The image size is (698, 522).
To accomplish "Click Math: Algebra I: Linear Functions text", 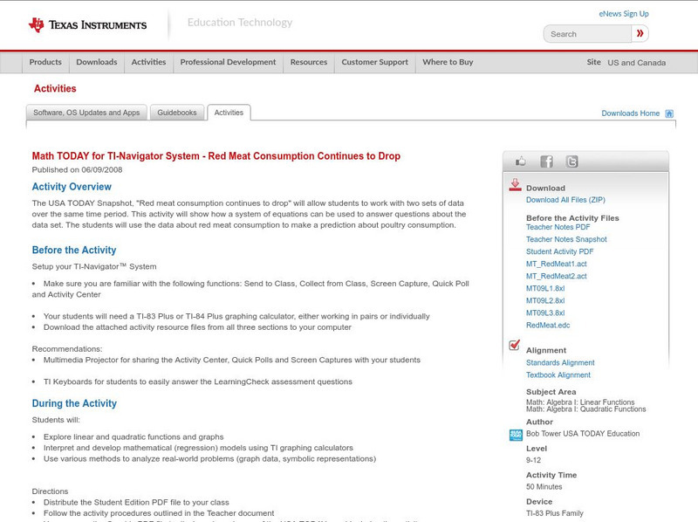I will pyautogui.click(x=580, y=402).
